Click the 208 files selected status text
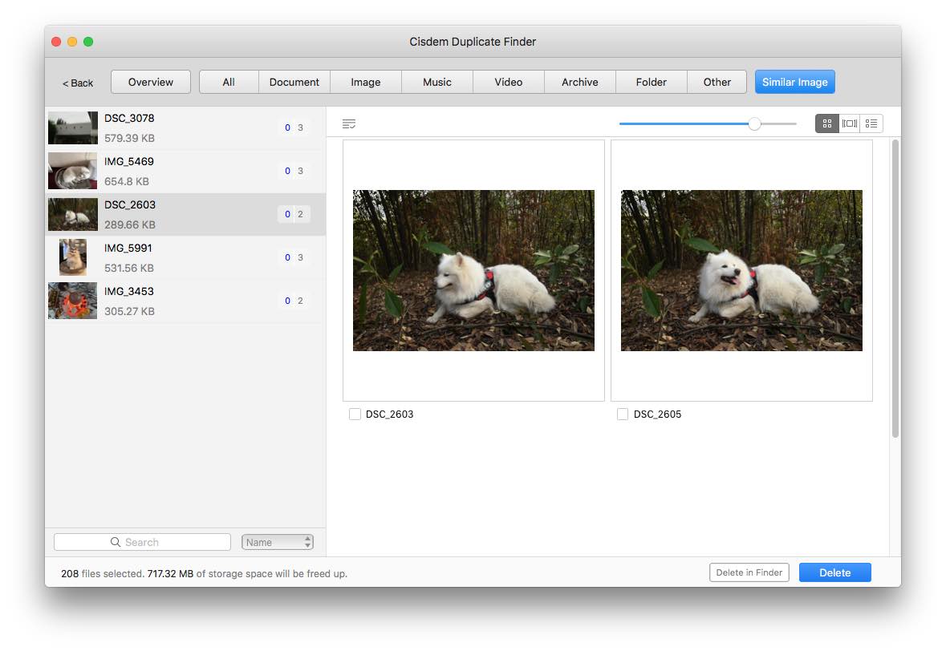This screenshot has width=946, height=651. coord(103,574)
